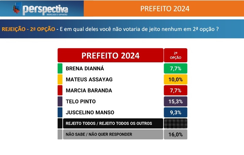Click the orange PREFEITO 2024 header banner
The width and height of the screenshot is (244, 155).
(x=164, y=8)
